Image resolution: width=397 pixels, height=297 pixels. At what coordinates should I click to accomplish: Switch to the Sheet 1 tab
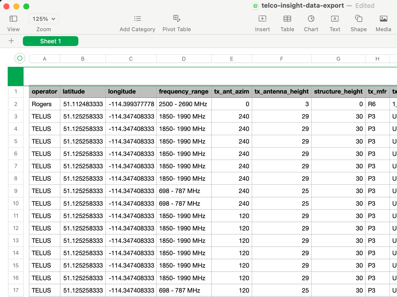coord(51,41)
